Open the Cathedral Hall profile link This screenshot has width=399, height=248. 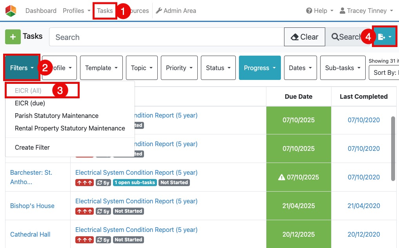pyautogui.click(x=30, y=234)
